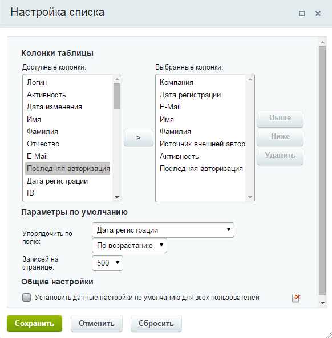Click selected columns scrollbar down arrow
Viewport: 332px width, 338px height.
tap(250, 197)
